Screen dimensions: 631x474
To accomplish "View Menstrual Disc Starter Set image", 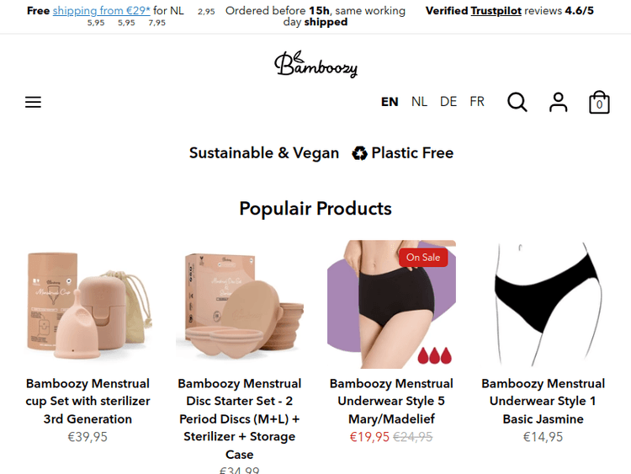I will point(240,305).
